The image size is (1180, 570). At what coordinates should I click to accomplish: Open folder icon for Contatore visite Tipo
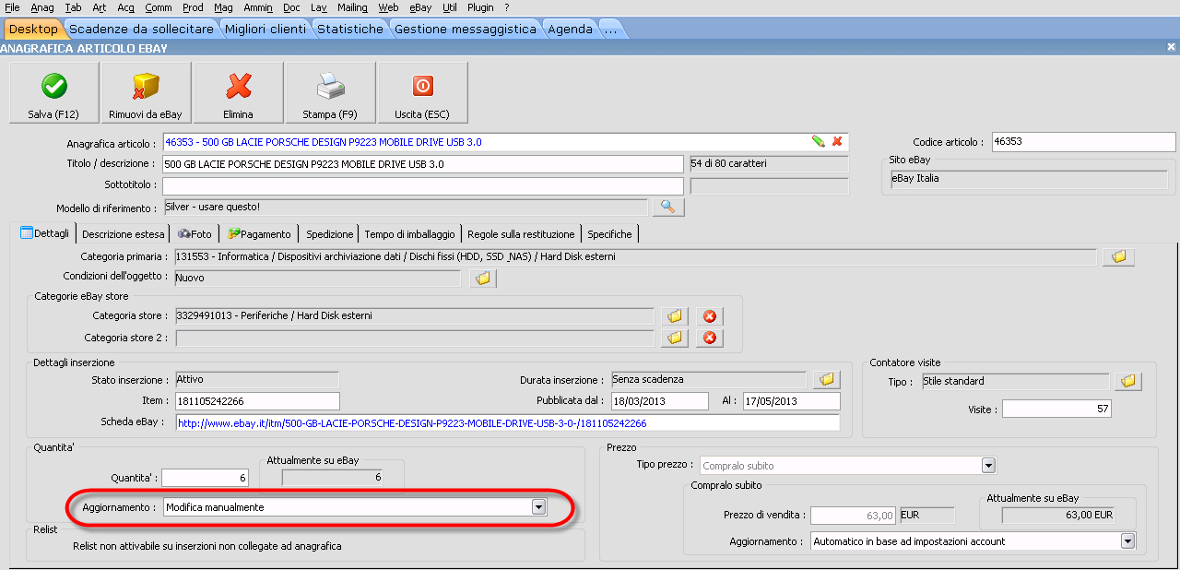click(1128, 381)
